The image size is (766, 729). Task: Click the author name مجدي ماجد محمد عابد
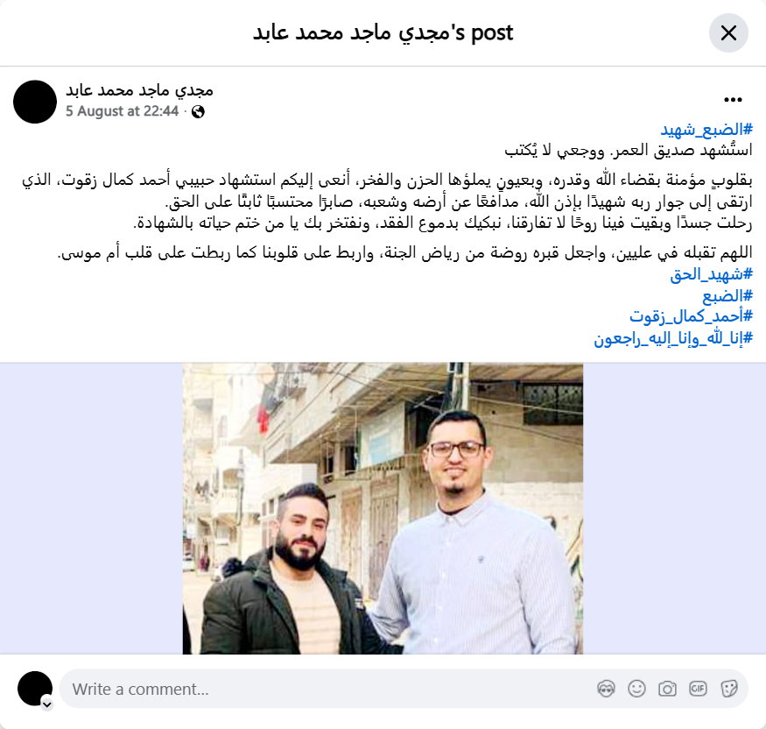140,90
